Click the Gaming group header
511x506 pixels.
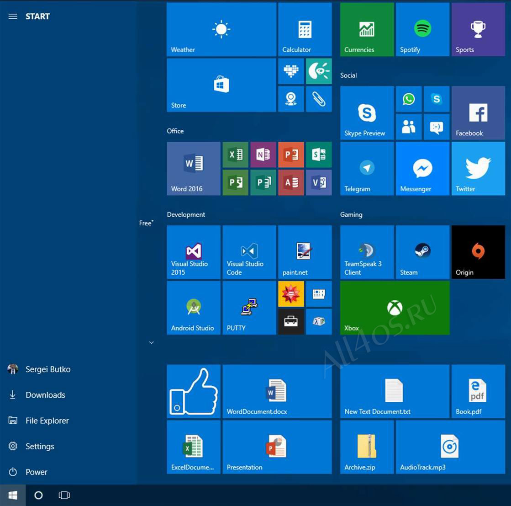[x=351, y=214]
